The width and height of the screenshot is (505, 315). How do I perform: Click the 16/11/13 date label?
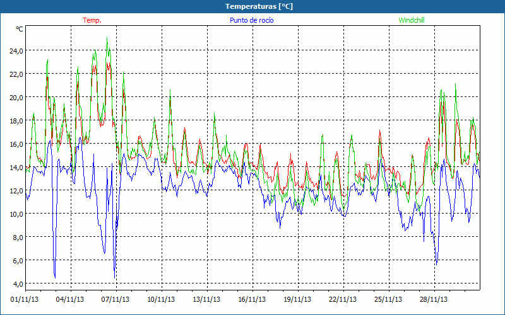(x=252, y=299)
